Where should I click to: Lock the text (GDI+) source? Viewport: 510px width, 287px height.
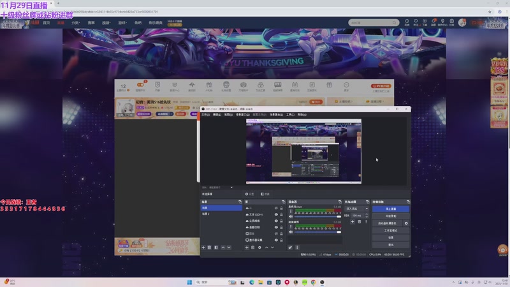[x=281, y=215]
